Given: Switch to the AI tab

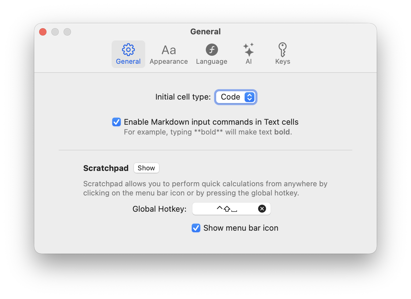Looking at the screenshot, I should [x=248, y=54].
